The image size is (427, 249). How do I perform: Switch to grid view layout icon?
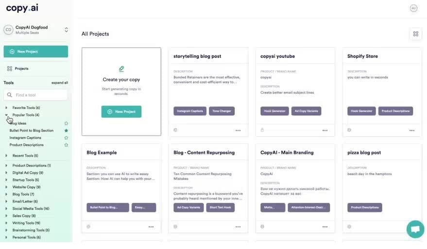415,34
